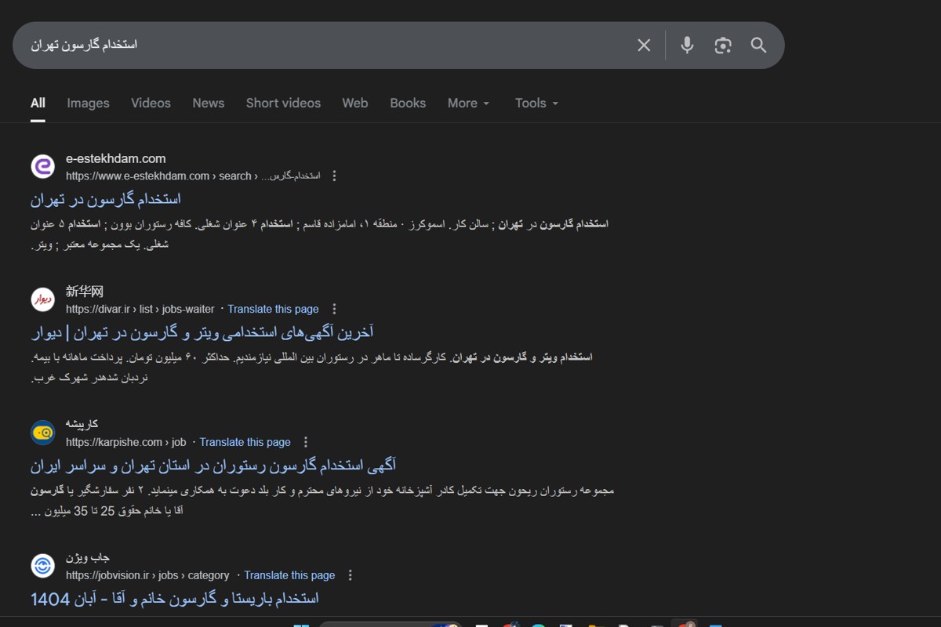Click the e-estekhdam.com favicon
This screenshot has width=941, height=627.
pyautogui.click(x=42, y=166)
